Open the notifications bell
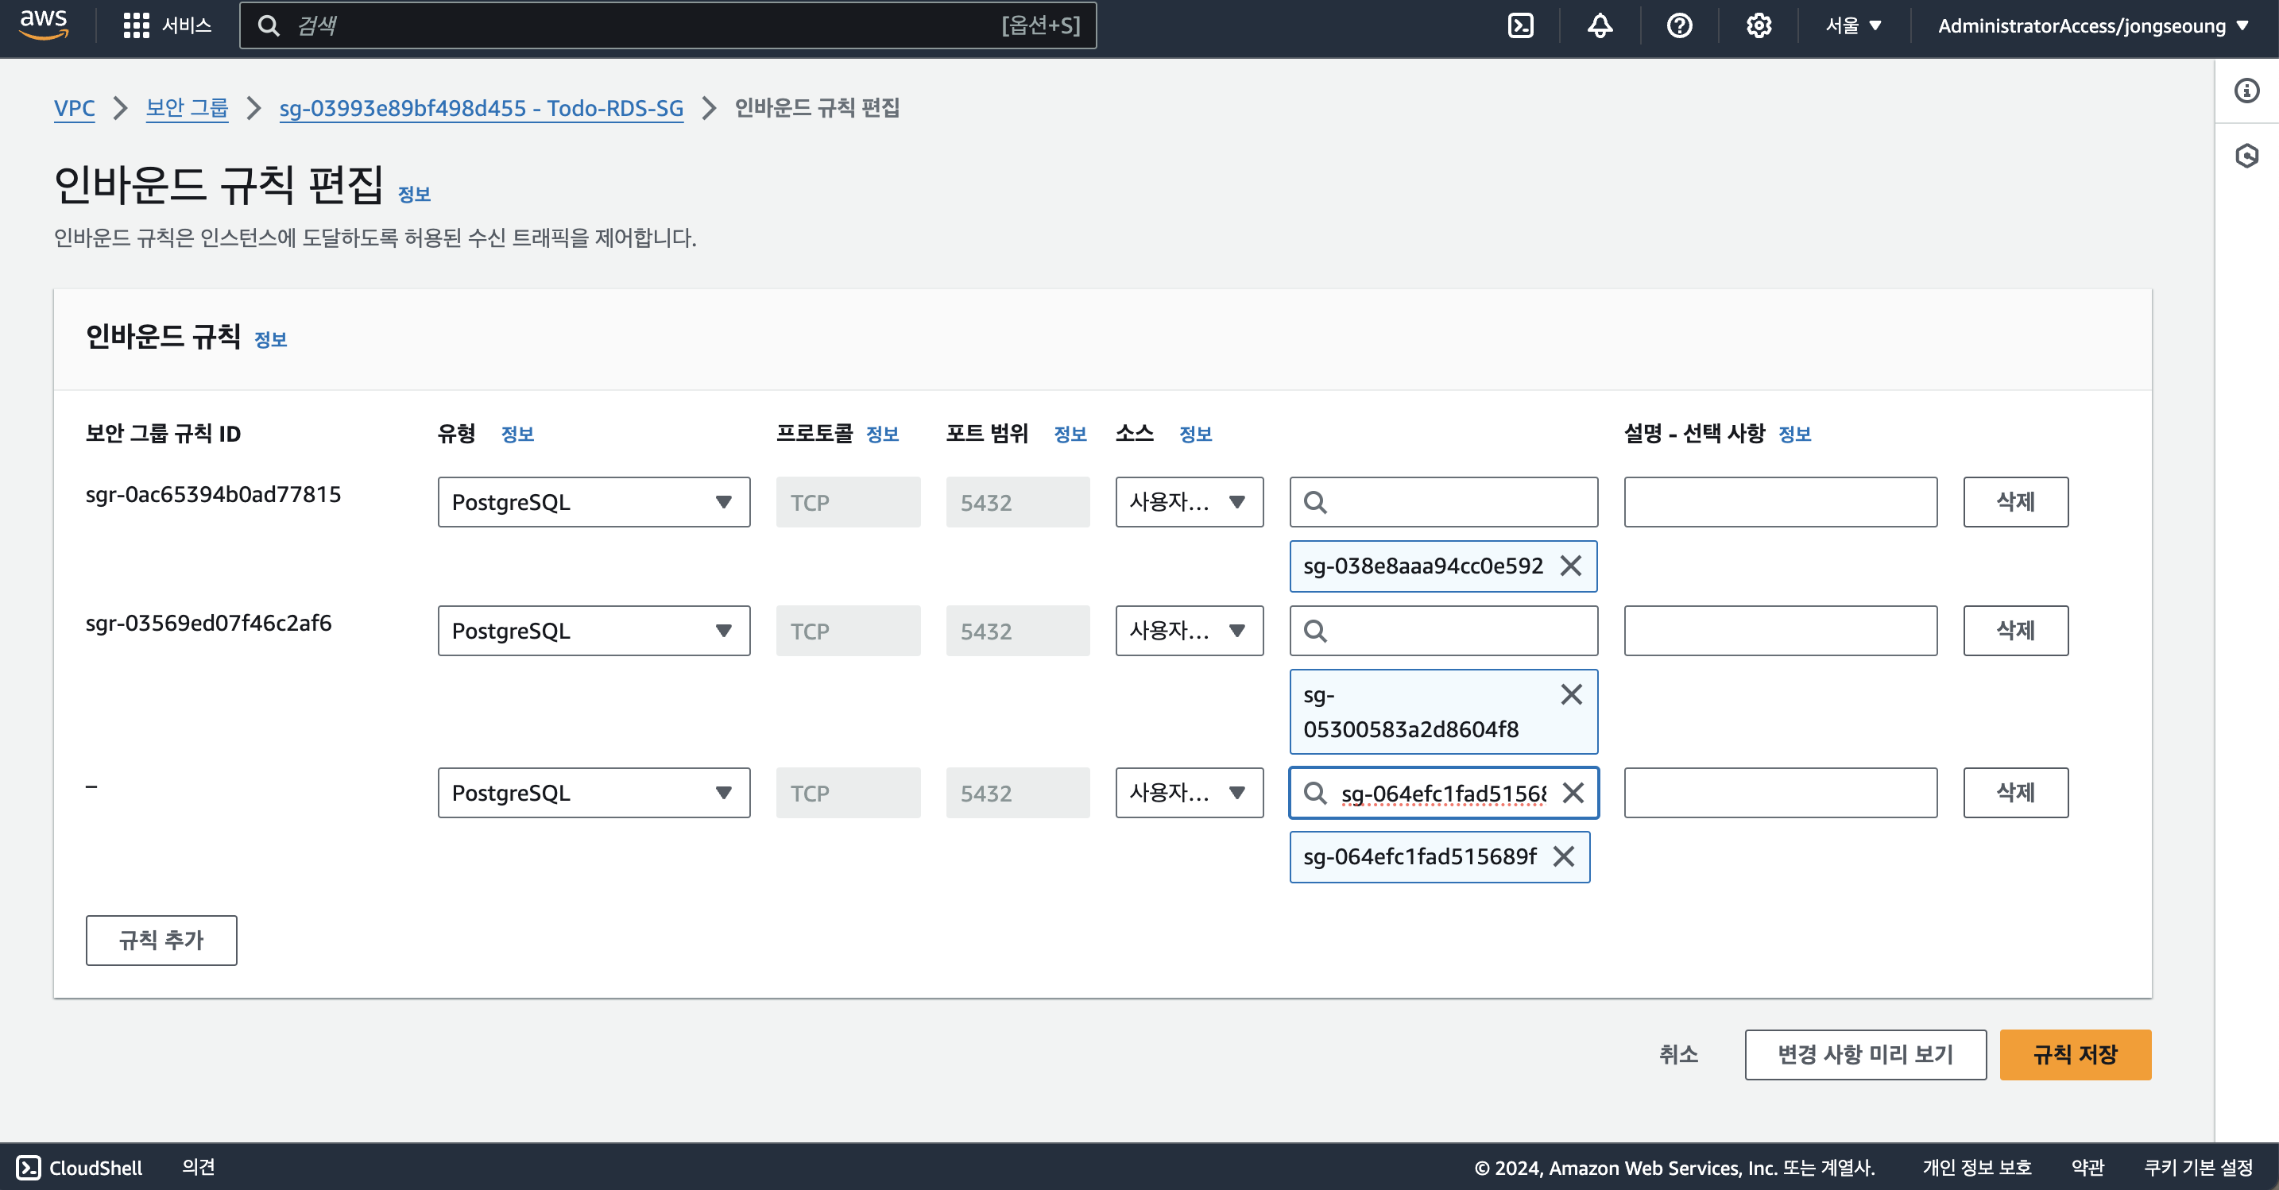 pos(1600,25)
